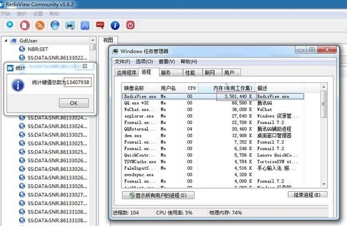Select the NBR:SET key
Screen dimensions: 347x226
[38, 49]
